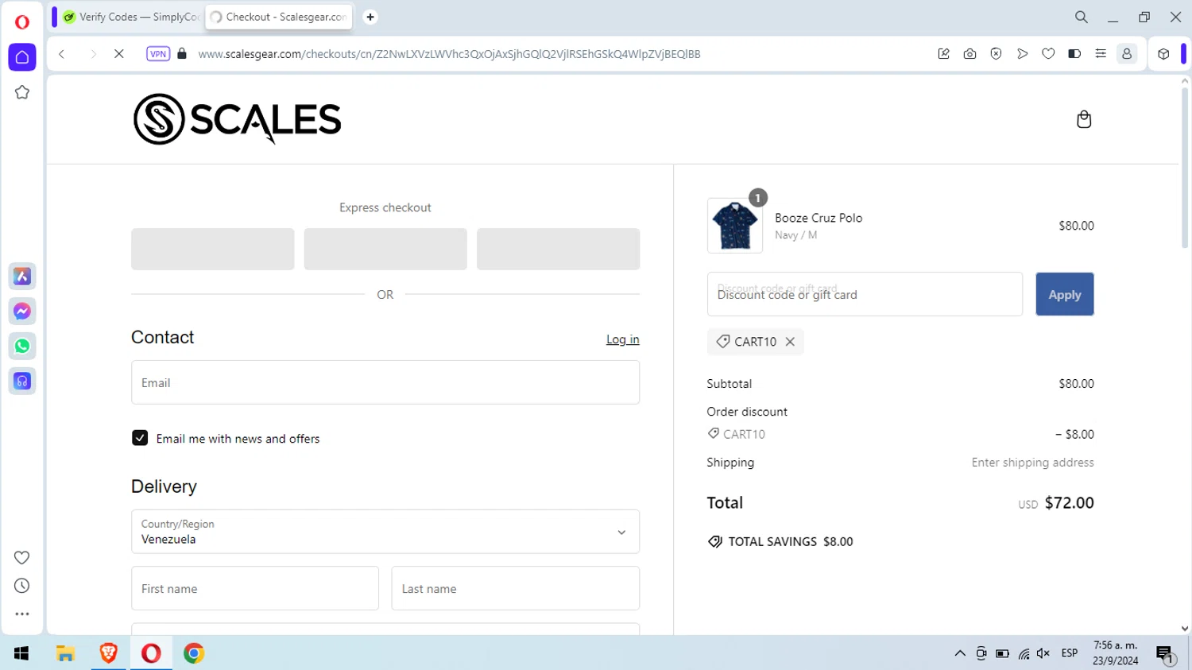The image size is (1192, 670).
Task: Open File Explorer from taskbar
Action: [x=65, y=653]
